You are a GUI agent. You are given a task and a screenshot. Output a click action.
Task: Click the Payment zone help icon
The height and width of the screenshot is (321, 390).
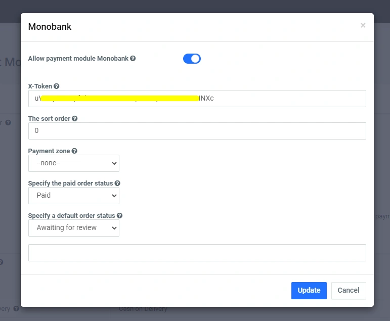[x=74, y=151]
